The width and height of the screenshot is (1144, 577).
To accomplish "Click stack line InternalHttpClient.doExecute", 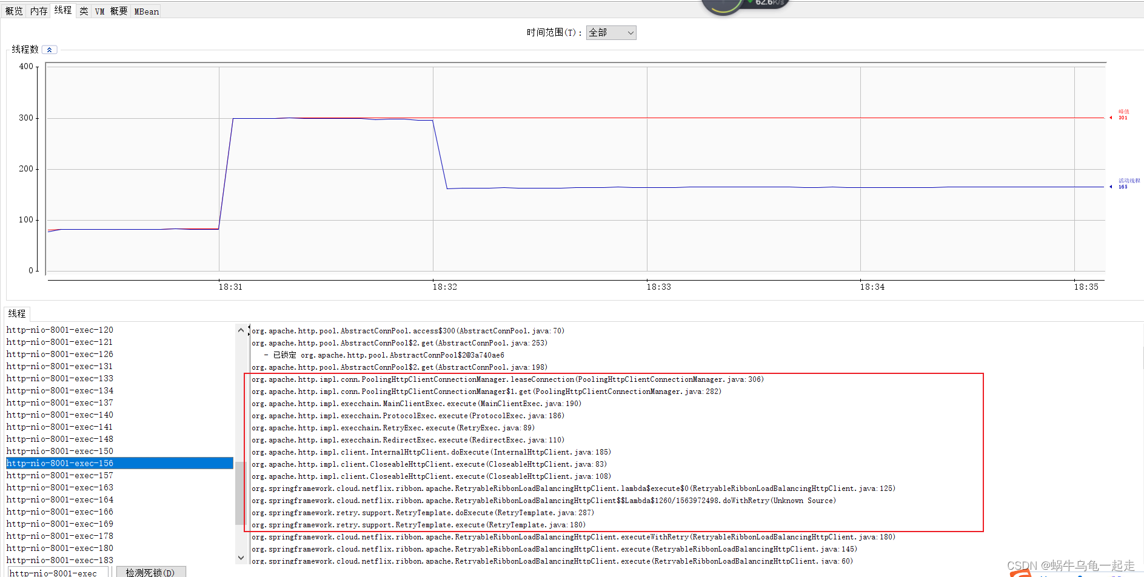I will pos(431,452).
